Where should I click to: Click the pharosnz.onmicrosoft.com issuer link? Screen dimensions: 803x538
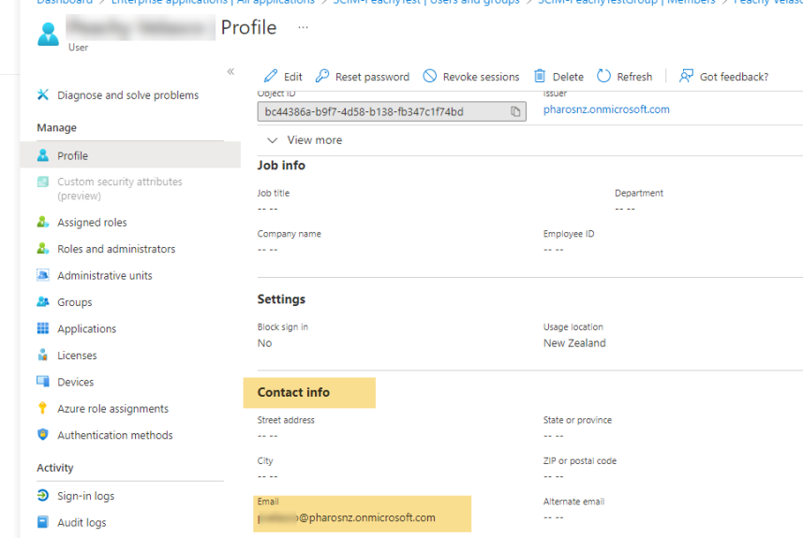[606, 109]
